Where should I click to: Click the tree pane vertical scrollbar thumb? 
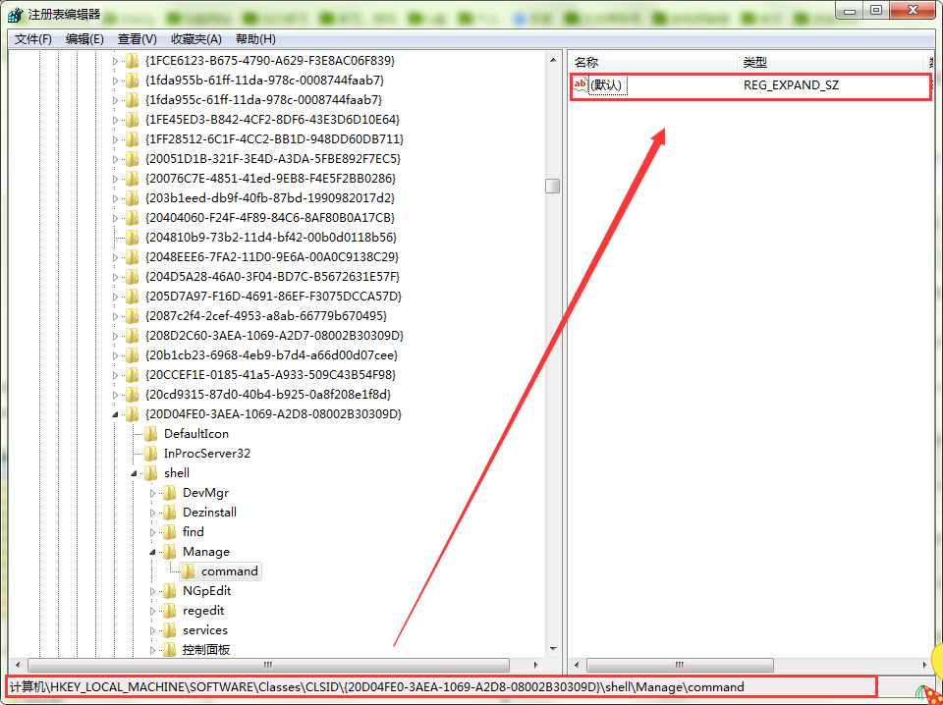click(553, 186)
